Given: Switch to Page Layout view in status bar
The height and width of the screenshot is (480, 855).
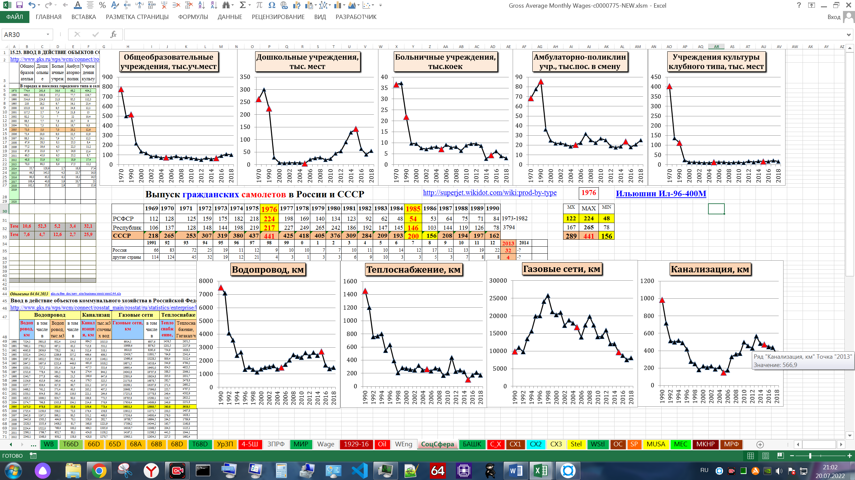Looking at the screenshot, I should coord(765,456).
